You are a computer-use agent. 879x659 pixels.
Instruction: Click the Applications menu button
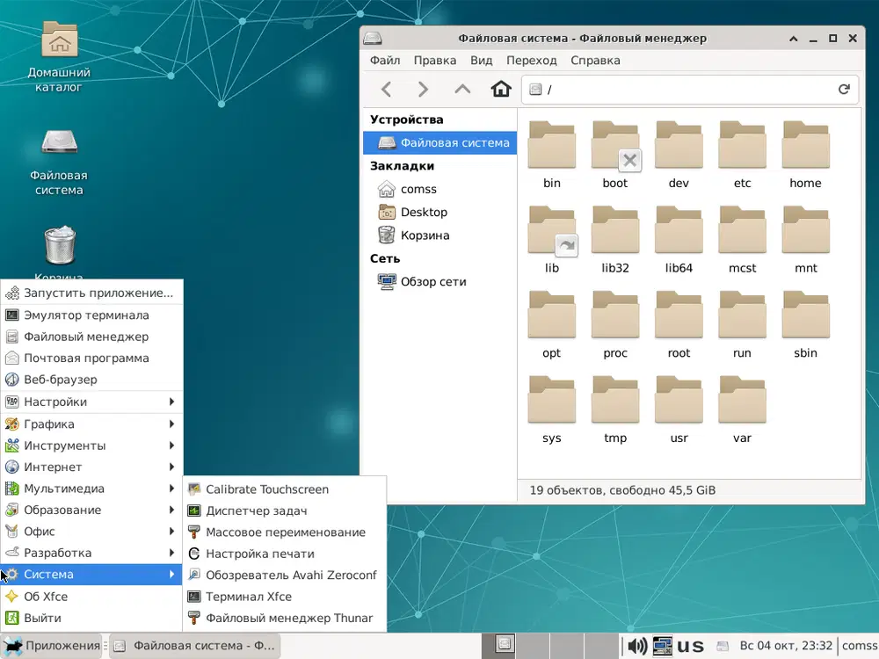52,646
